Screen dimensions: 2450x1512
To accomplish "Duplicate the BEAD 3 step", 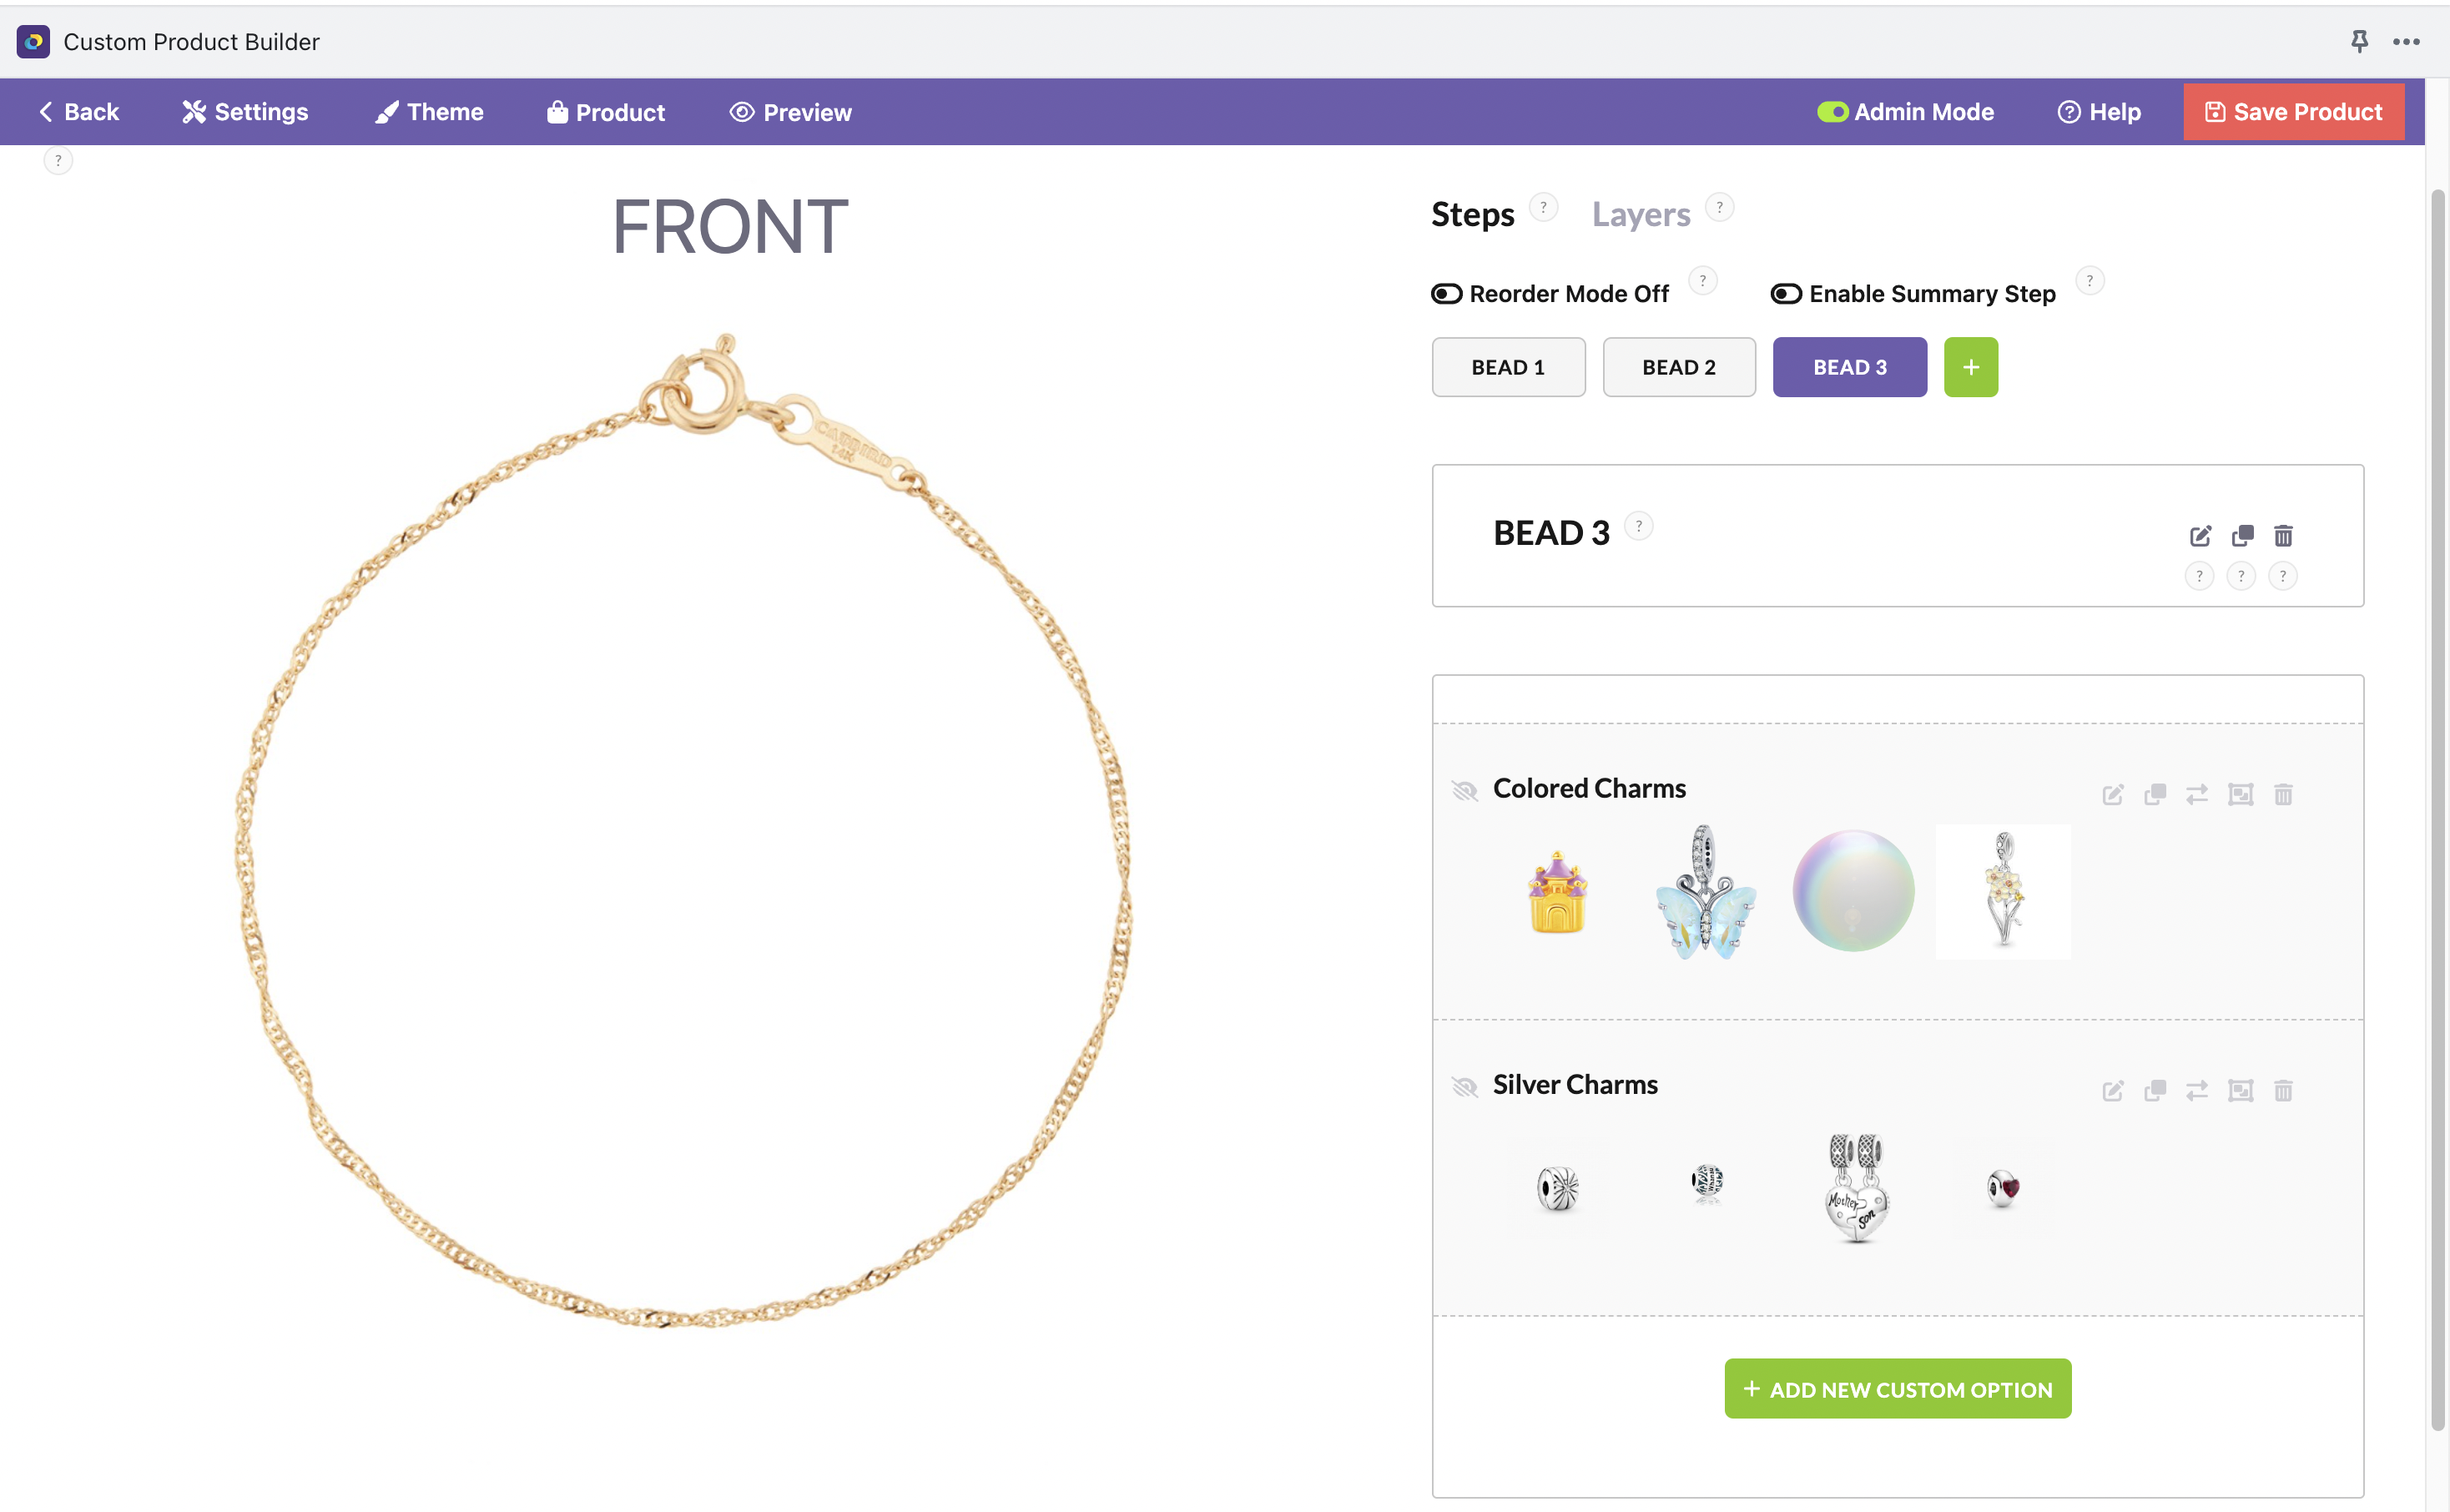I will [x=2242, y=536].
